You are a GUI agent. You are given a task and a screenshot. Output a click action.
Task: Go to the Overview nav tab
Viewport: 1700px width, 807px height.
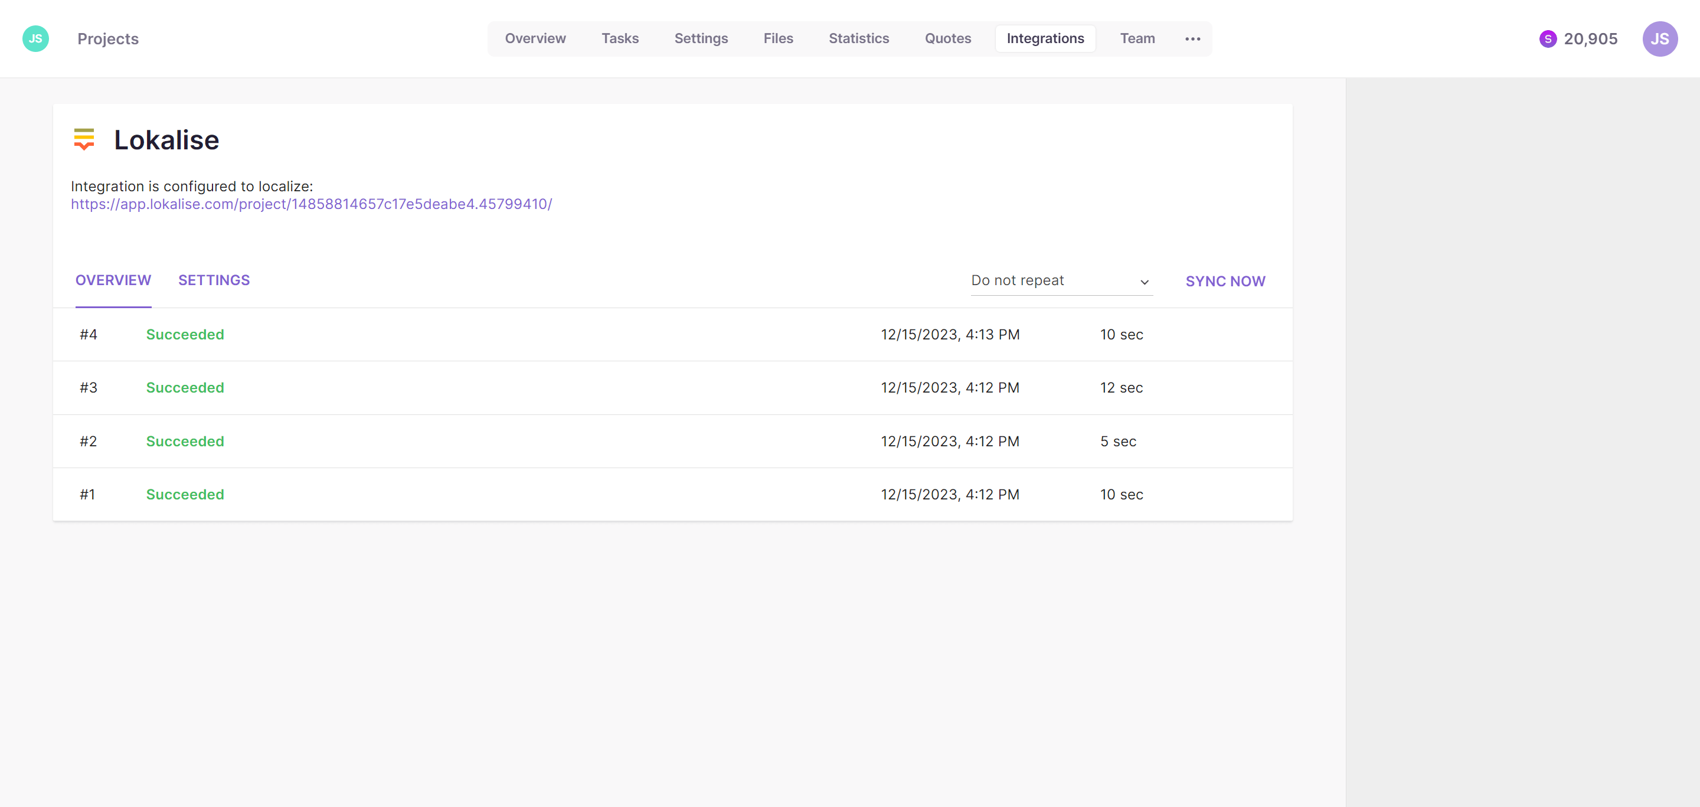click(x=535, y=39)
